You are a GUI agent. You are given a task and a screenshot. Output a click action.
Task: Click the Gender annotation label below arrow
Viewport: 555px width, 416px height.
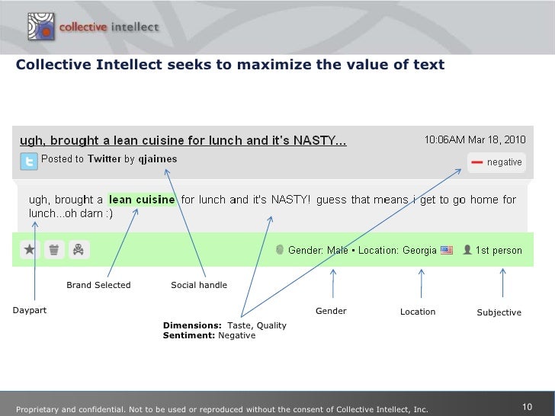point(331,311)
